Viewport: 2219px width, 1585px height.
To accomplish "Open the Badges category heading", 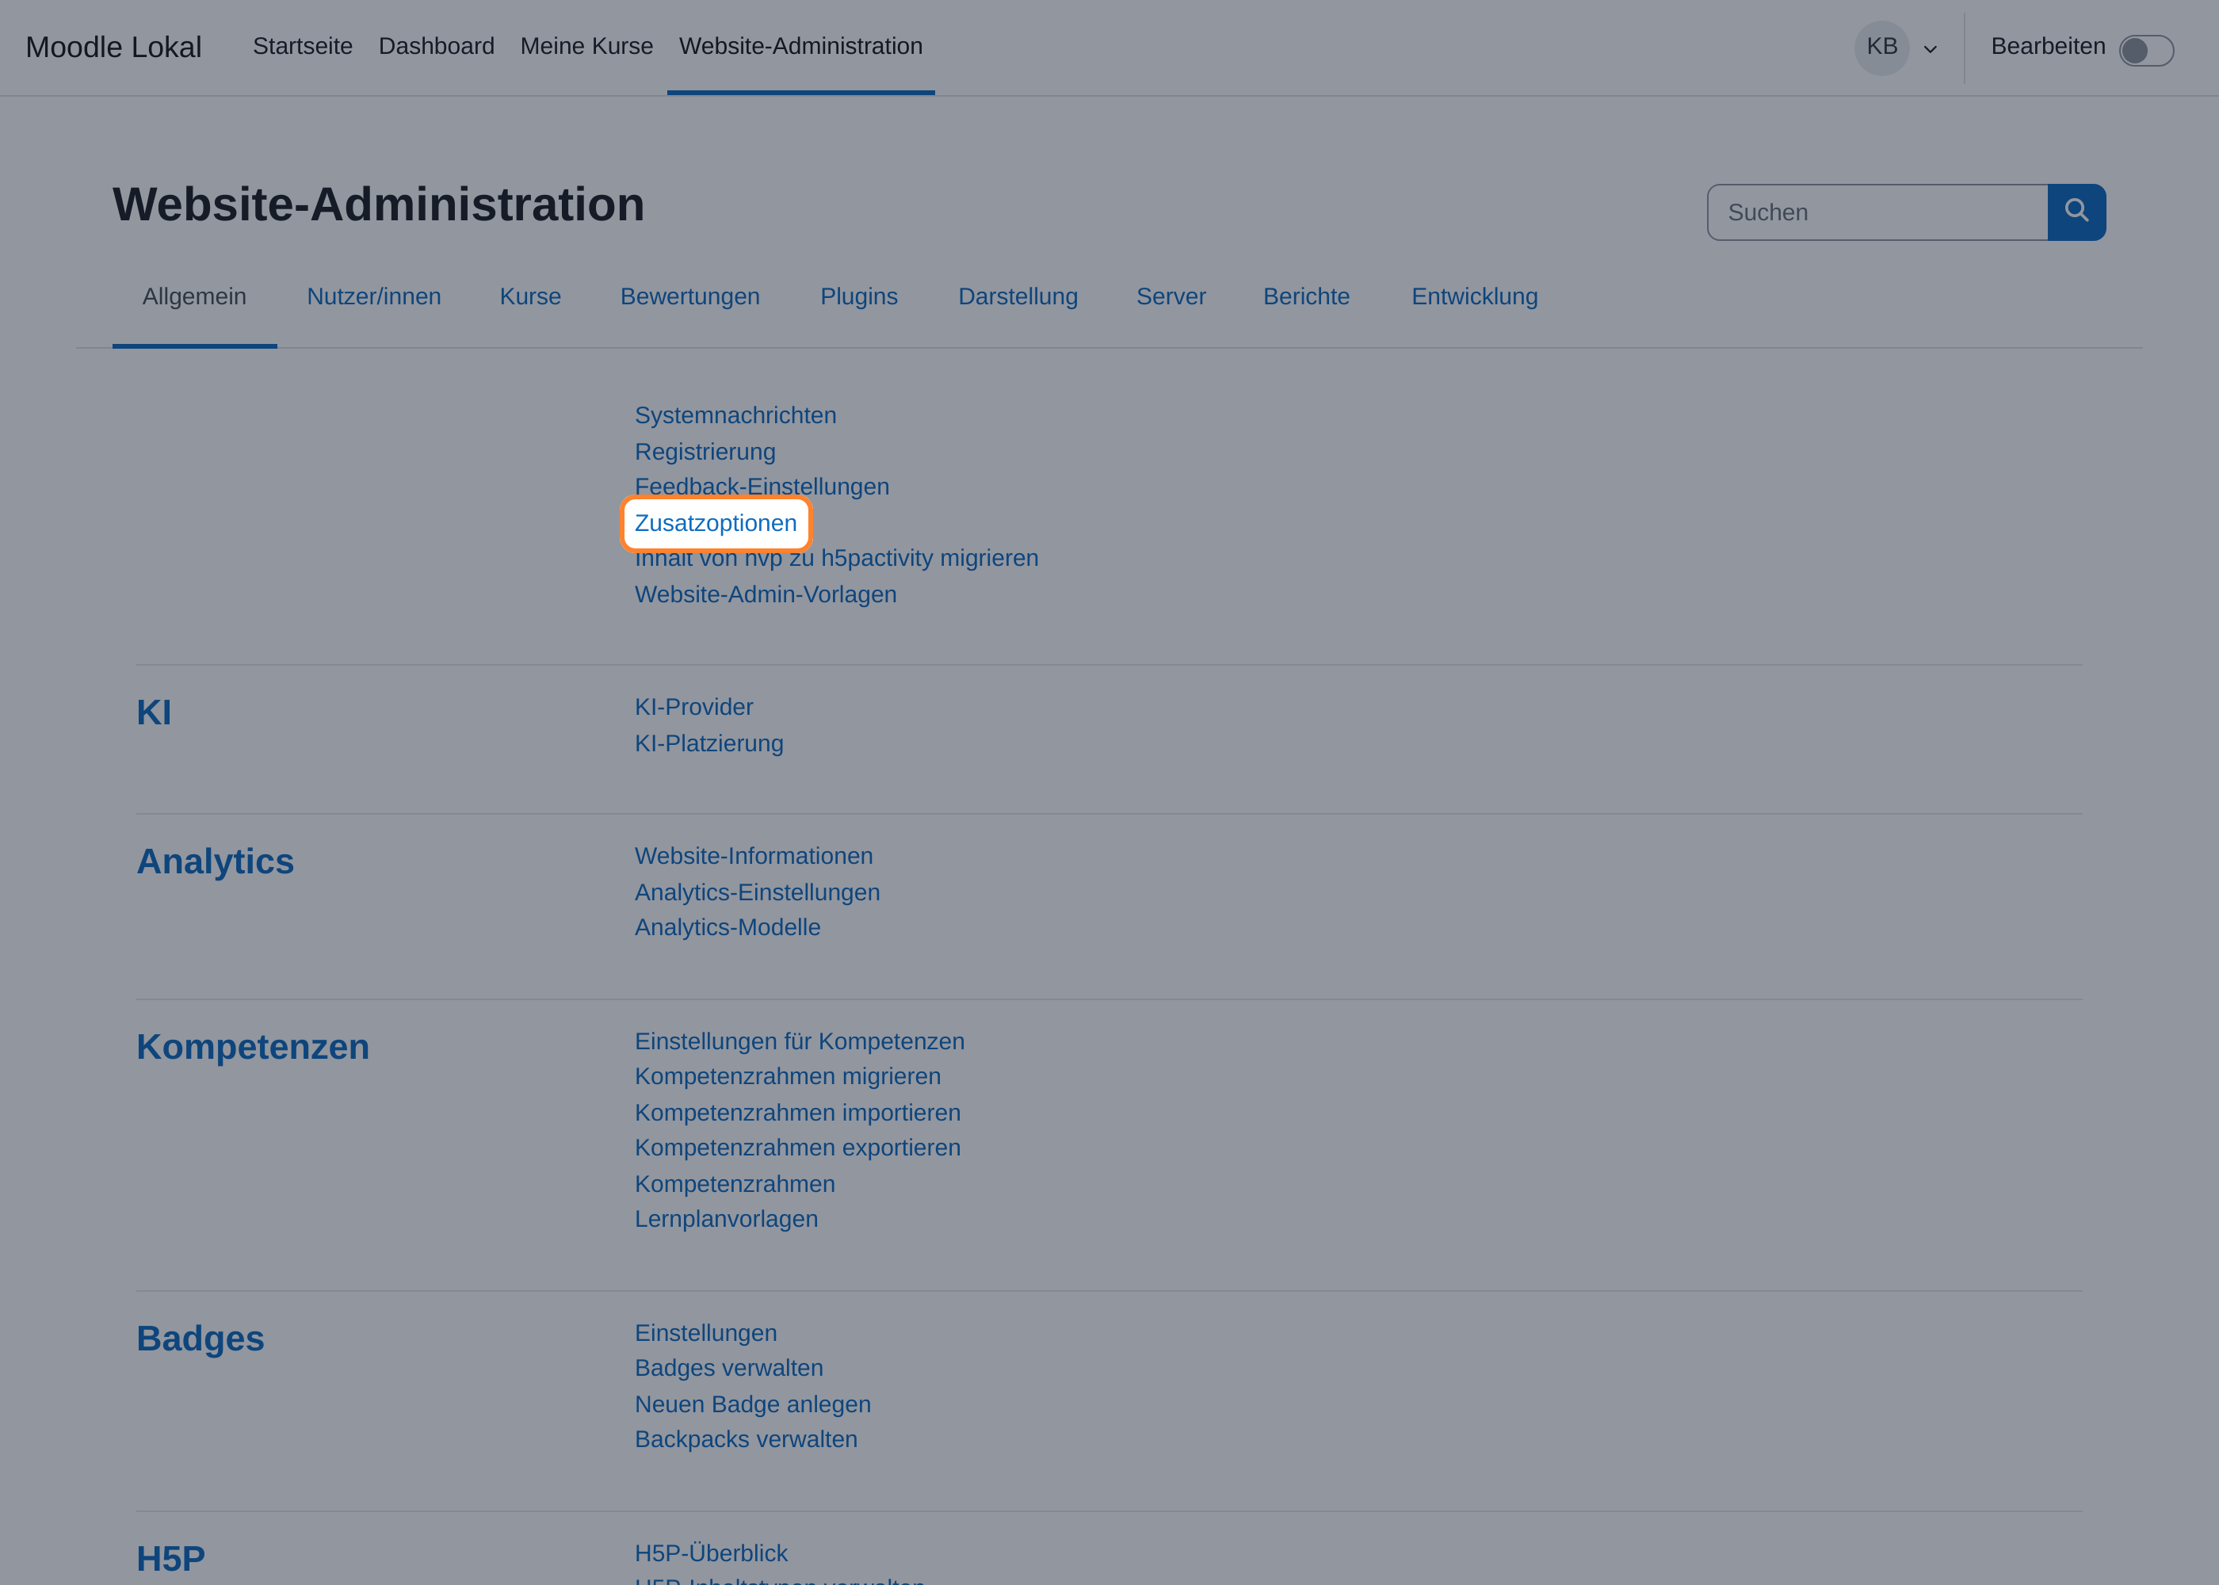I will 200,1338.
